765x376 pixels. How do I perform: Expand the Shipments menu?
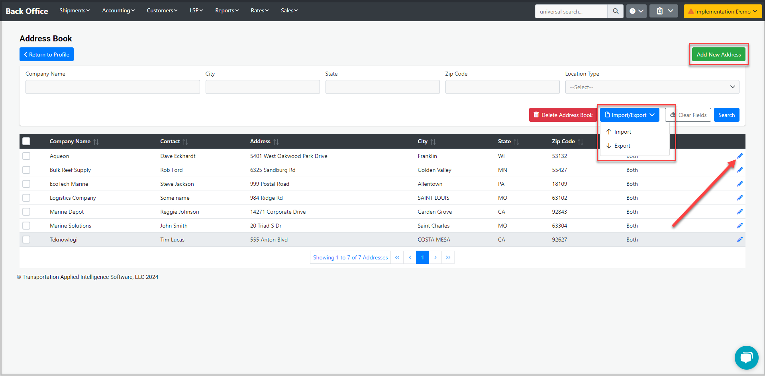[75, 10]
